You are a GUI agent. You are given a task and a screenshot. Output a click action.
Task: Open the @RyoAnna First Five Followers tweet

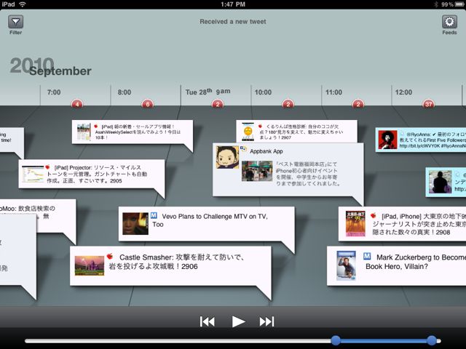tap(421, 140)
